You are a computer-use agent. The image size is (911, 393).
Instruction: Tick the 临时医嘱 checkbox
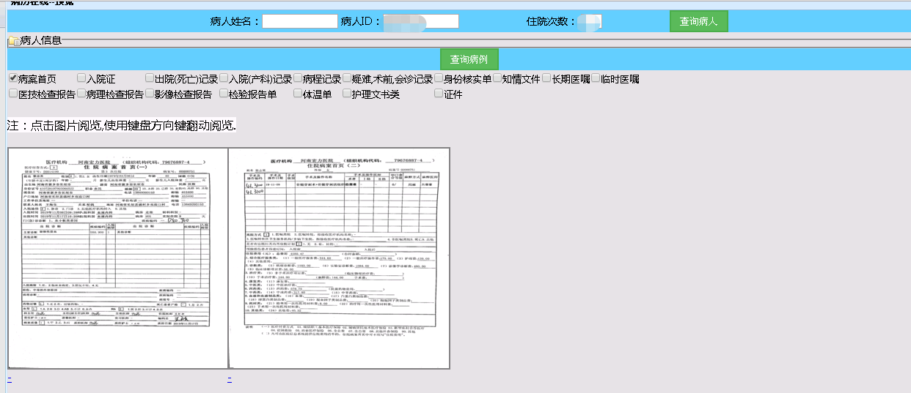pos(596,78)
